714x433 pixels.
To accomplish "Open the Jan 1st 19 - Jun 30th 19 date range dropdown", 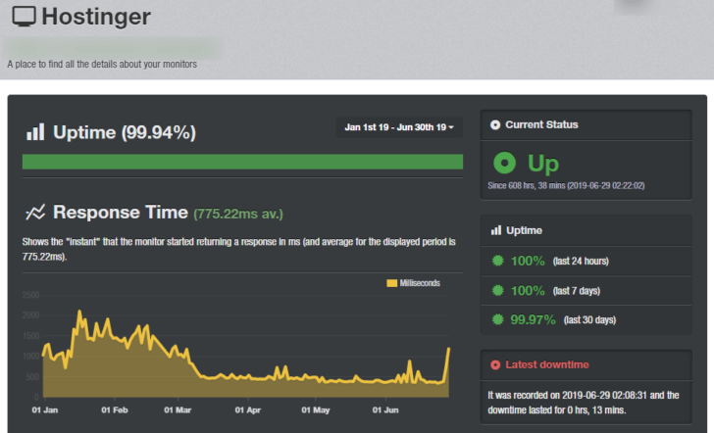I will tap(399, 127).
